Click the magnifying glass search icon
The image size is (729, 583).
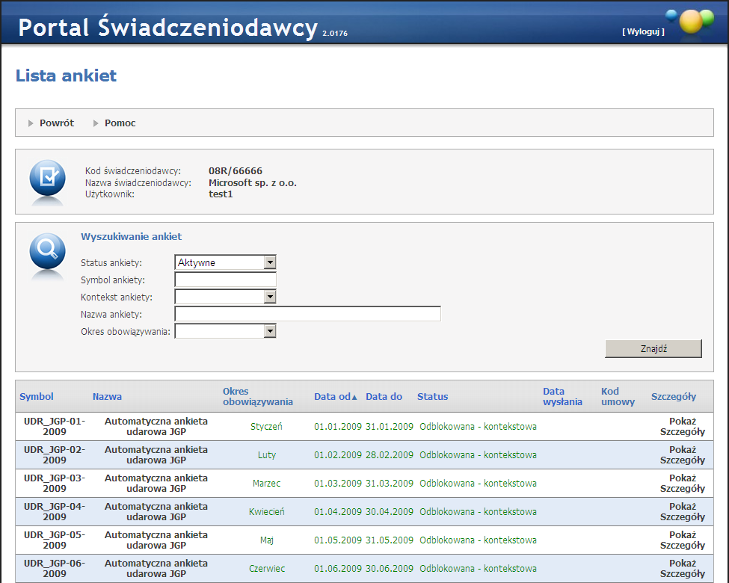47,251
